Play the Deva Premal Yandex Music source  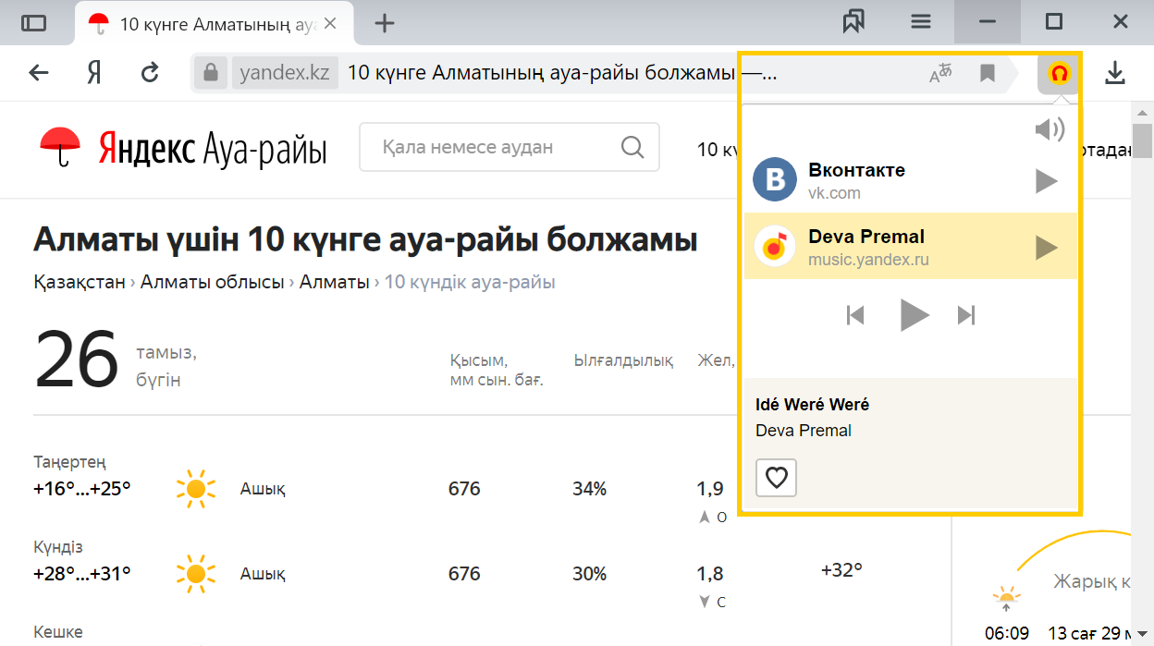(x=1046, y=247)
